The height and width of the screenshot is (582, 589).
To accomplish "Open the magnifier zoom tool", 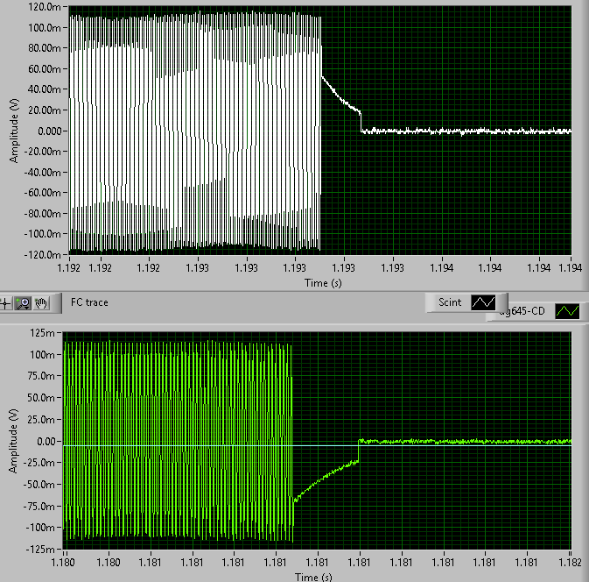I will coord(23,303).
